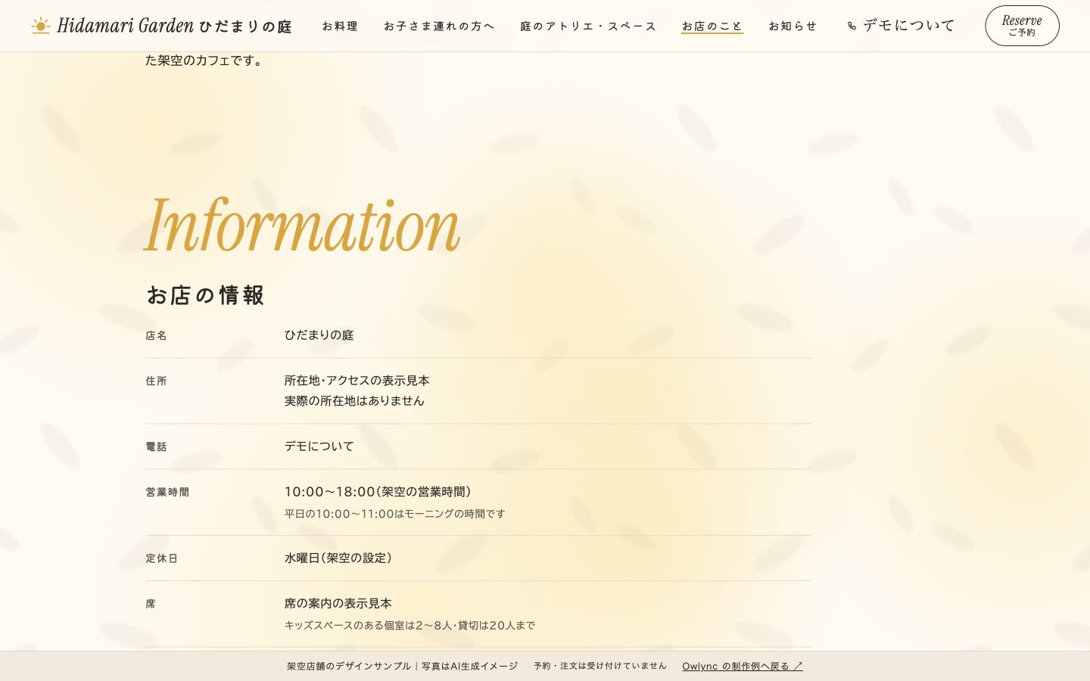
Task: Click 所在地・アクセスの表示見本 text
Action: click(357, 381)
